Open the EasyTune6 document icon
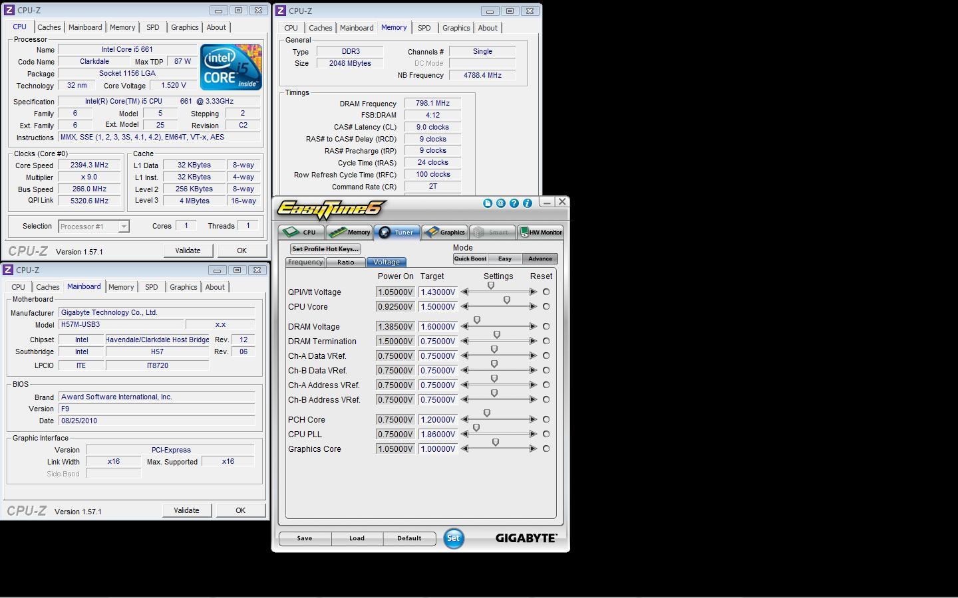958x598 pixels. 488,203
